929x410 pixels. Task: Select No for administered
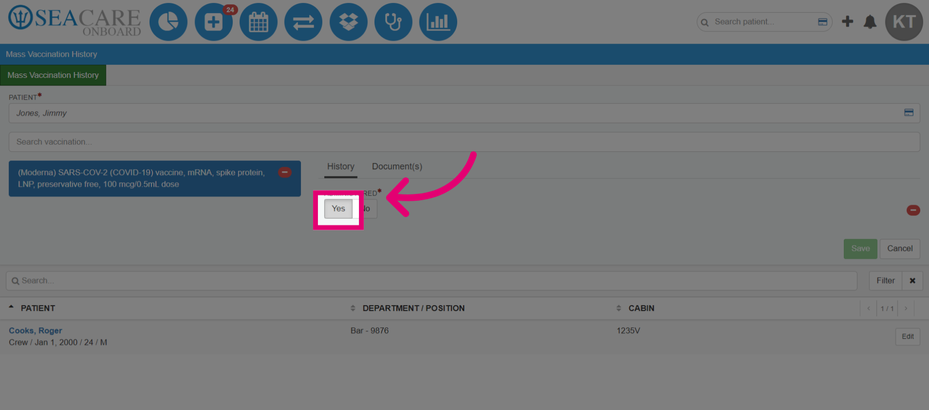point(366,209)
